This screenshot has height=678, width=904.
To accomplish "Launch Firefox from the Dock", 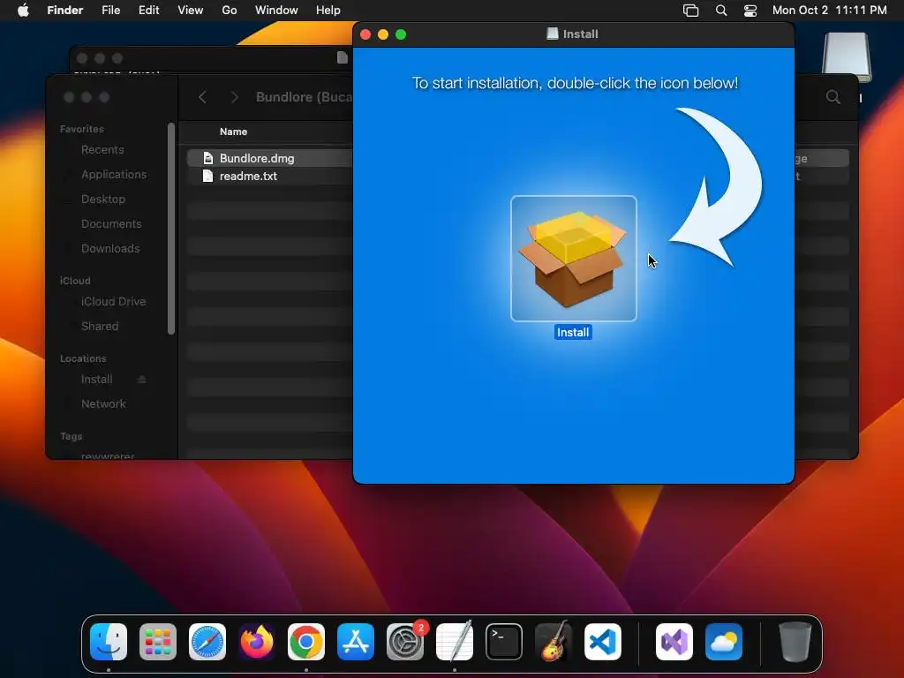I will tap(257, 642).
